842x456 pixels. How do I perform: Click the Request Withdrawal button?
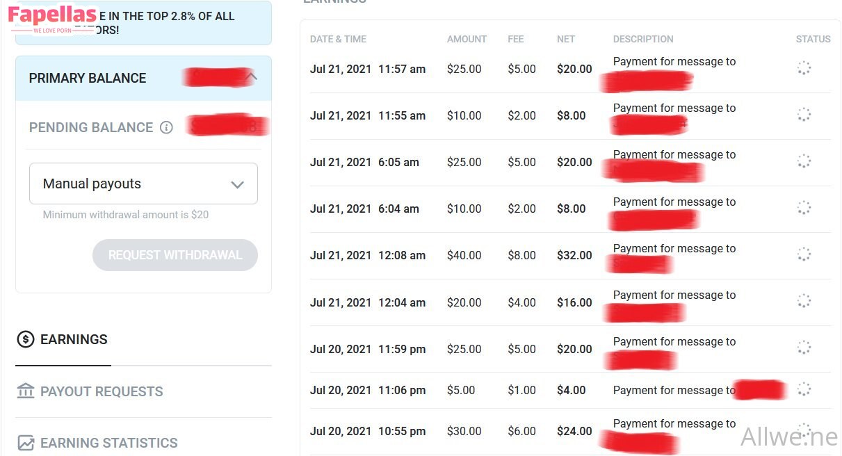pyautogui.click(x=175, y=255)
